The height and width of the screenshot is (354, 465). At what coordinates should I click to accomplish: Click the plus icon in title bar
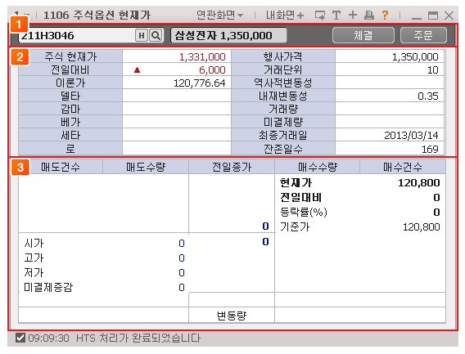pos(353,15)
